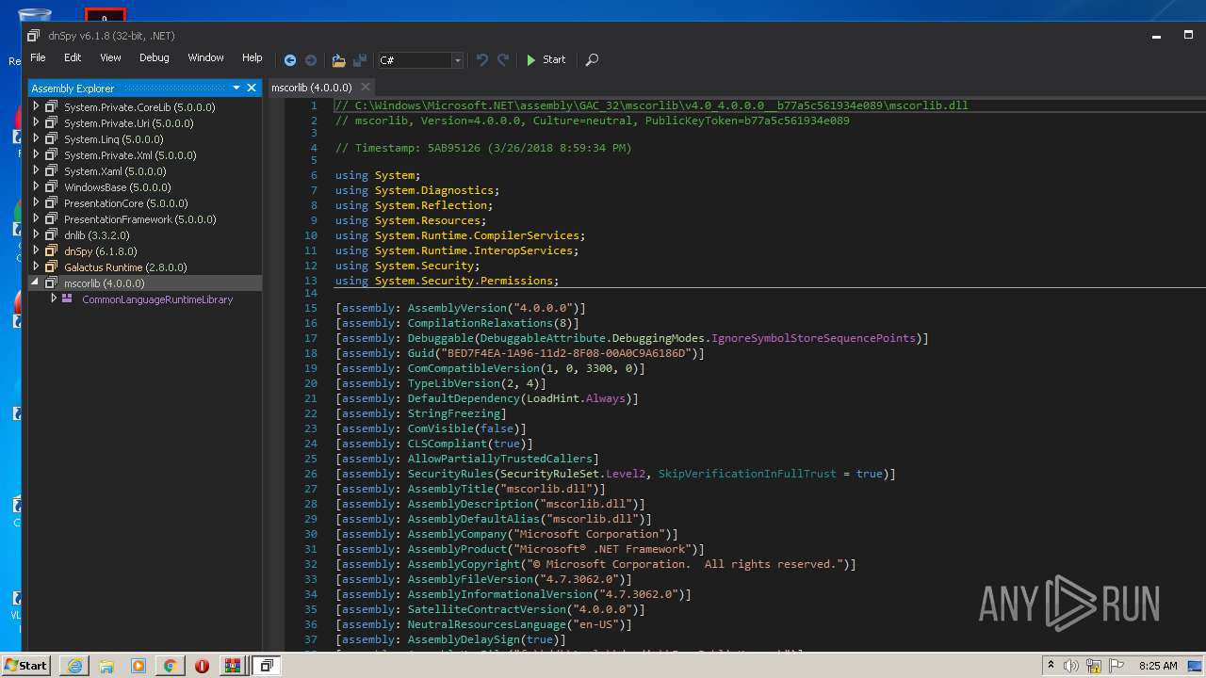
Task: Click the PresentationCore assembly icon
Action: tap(52, 202)
